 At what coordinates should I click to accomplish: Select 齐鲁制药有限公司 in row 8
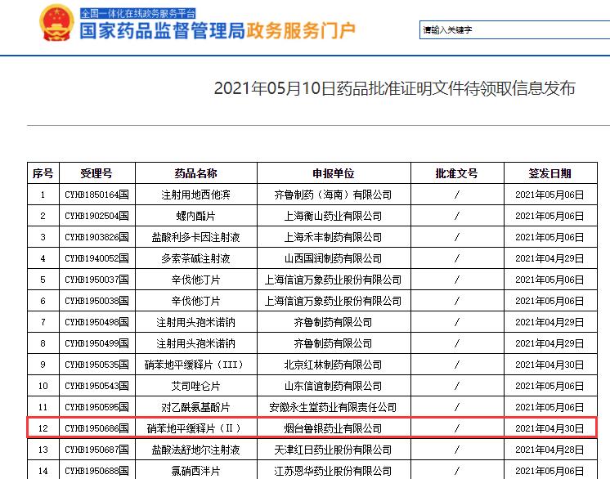tap(333, 343)
